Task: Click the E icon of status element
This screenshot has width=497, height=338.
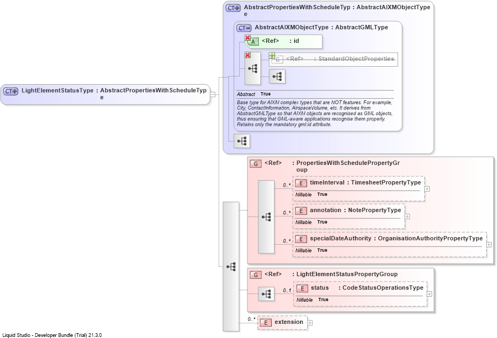Action: (x=302, y=288)
